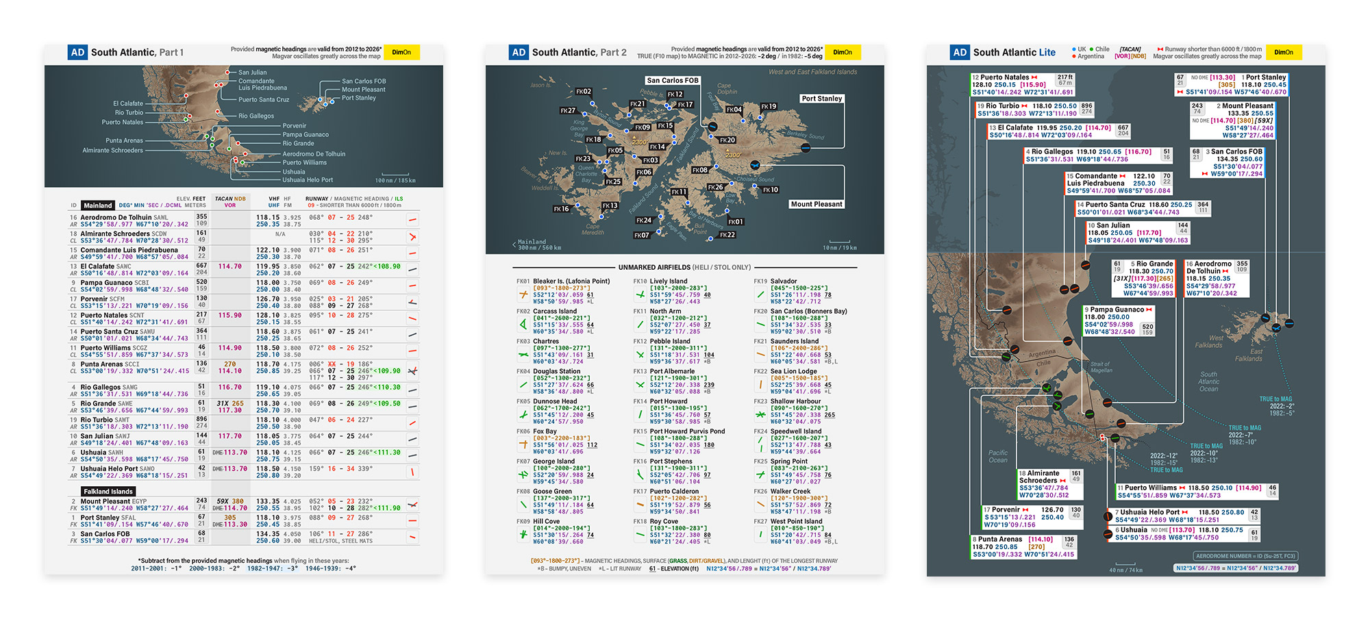Click the AD badge on South Atlantic Part 2
This screenshot has height=619, width=1370.
tap(519, 52)
